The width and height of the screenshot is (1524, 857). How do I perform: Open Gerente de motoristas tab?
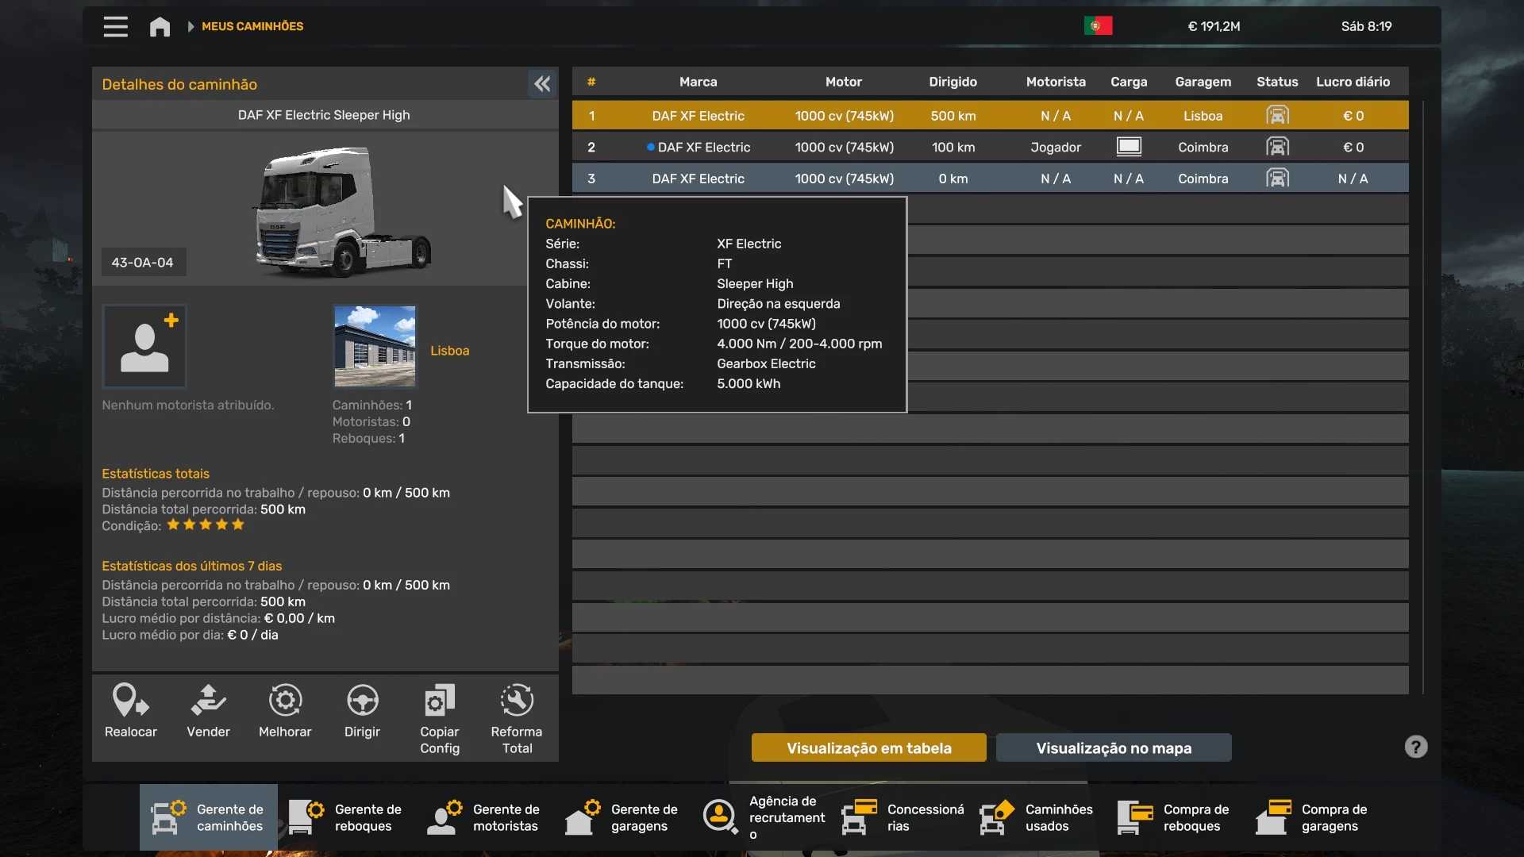click(x=484, y=817)
